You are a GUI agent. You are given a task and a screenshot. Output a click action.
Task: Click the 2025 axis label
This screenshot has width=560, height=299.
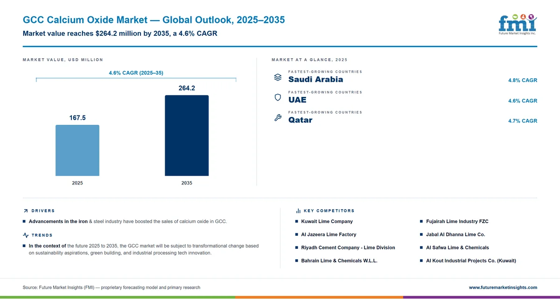coord(77,183)
